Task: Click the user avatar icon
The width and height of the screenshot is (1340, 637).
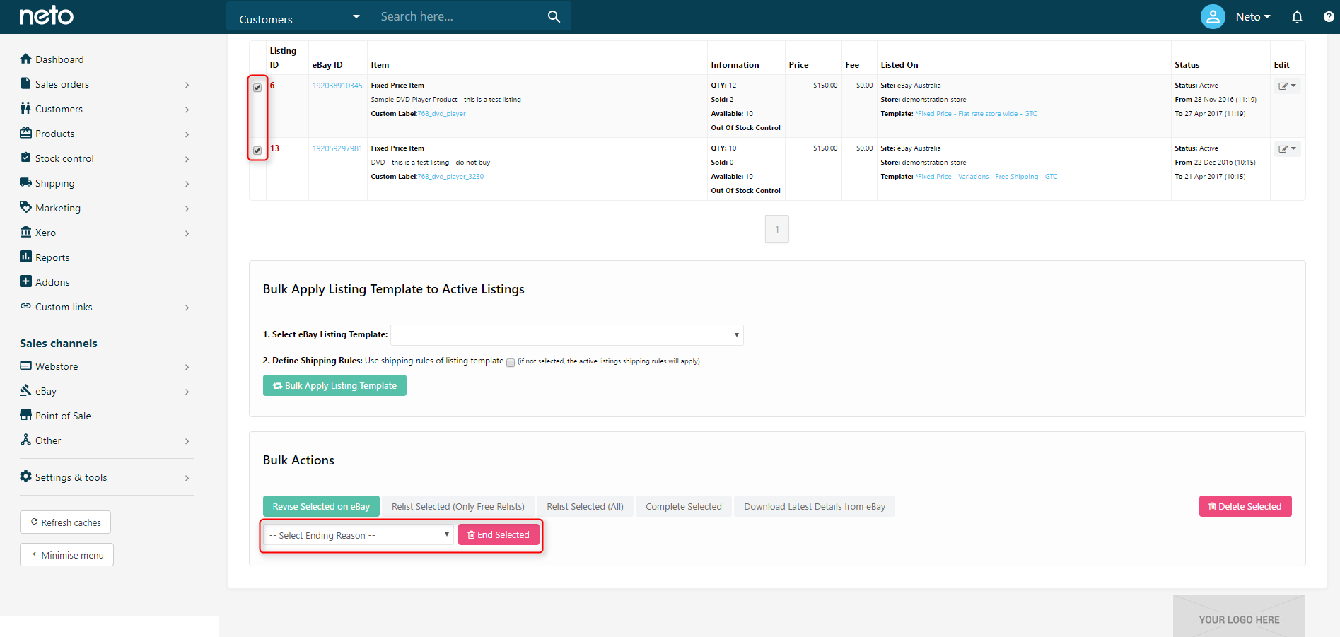Action: point(1213,16)
